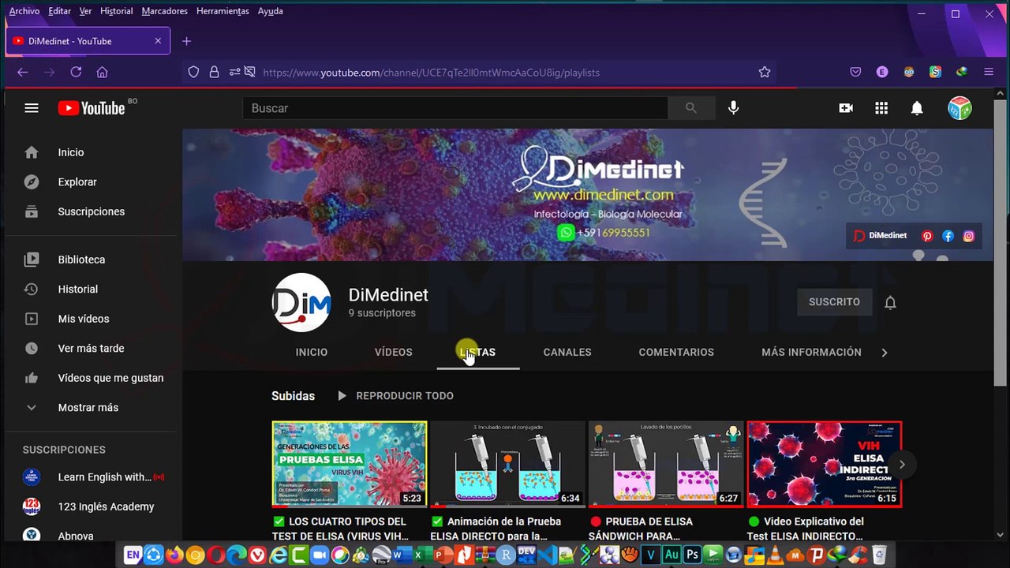Open the site tracking protection shield
Image resolution: width=1010 pixels, height=568 pixels.
click(x=193, y=72)
